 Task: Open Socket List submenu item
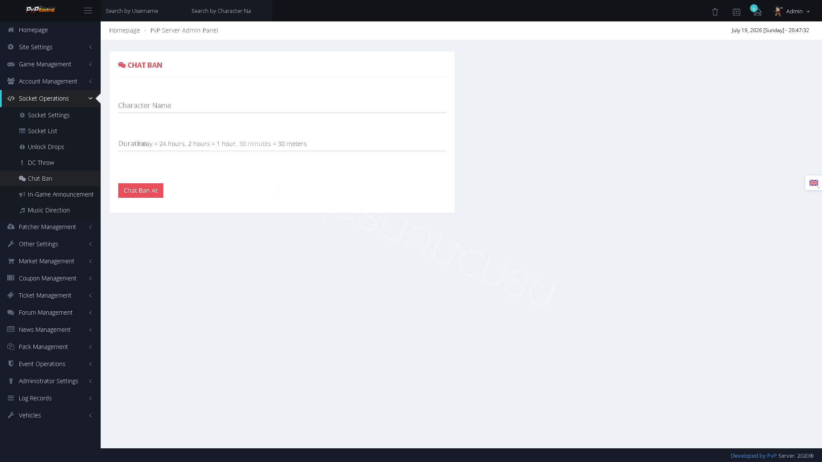(x=50, y=131)
